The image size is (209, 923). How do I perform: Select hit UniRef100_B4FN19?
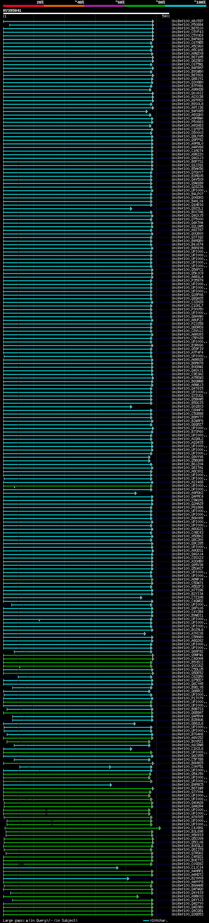pos(187,39)
